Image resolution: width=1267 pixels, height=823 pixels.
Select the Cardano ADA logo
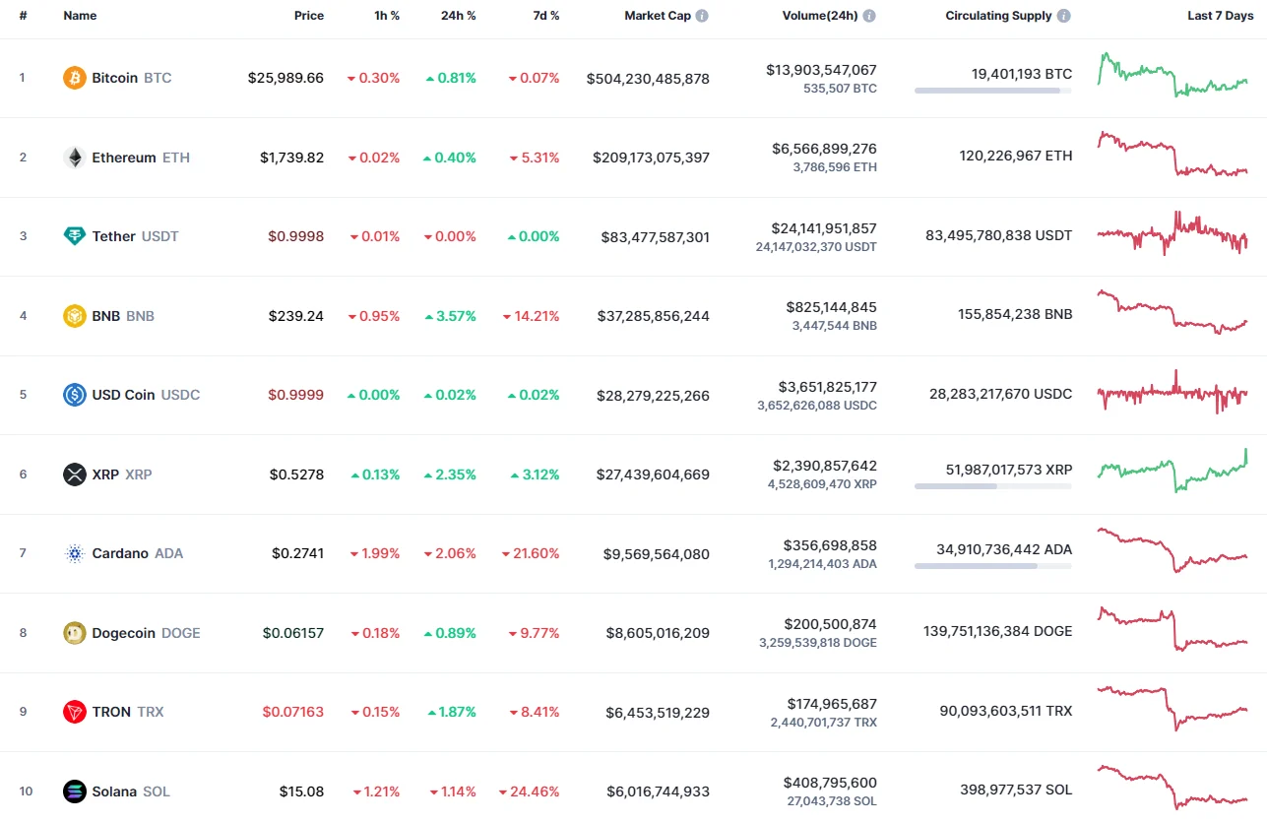74,553
